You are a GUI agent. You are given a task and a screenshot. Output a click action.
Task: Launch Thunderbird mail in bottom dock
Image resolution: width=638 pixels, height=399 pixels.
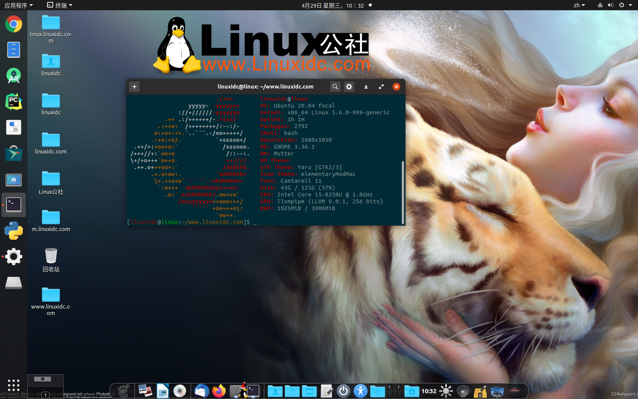[202, 391]
